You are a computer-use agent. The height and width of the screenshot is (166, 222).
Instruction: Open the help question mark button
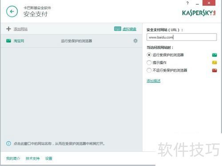pyautogui.click(x=187, y=3)
